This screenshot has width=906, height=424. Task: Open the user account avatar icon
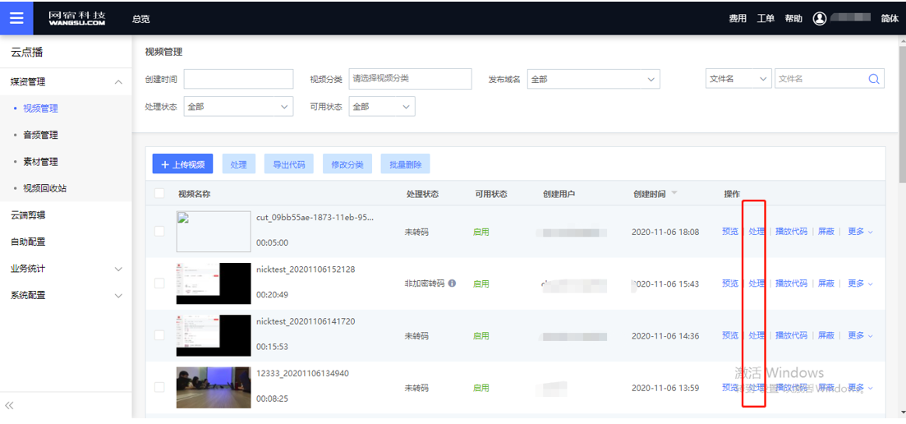(x=819, y=18)
